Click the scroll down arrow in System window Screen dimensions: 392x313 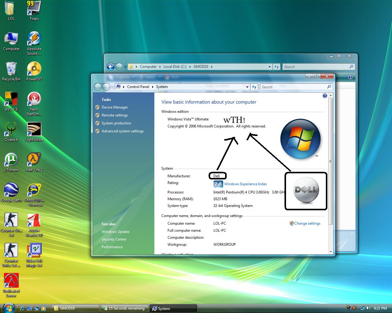(x=331, y=252)
